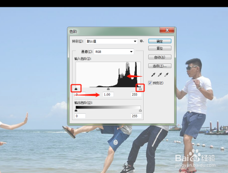Viewport: 228px width, 173px height.
Task: Click the output levels 0 field
Action: (80, 116)
